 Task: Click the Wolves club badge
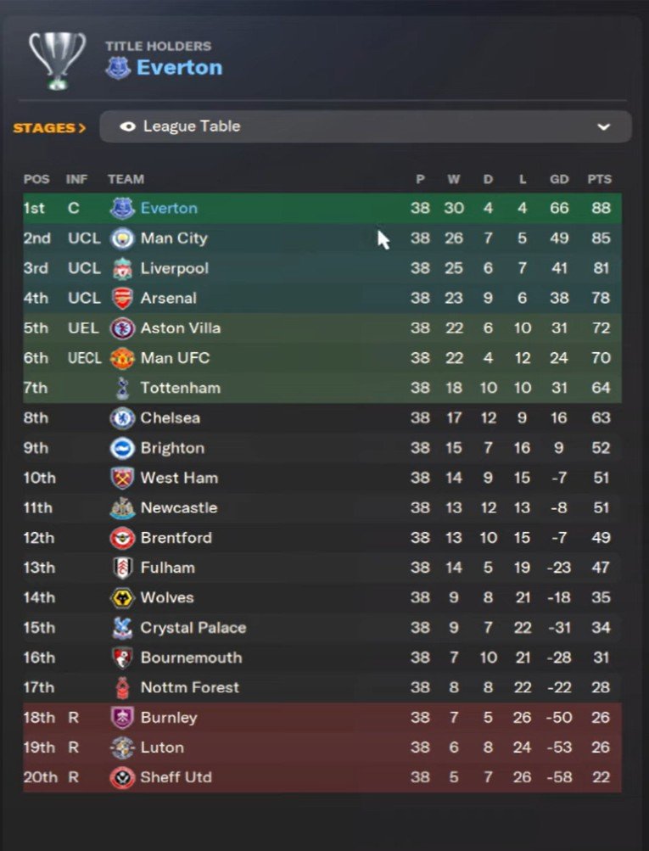pyautogui.click(x=123, y=597)
